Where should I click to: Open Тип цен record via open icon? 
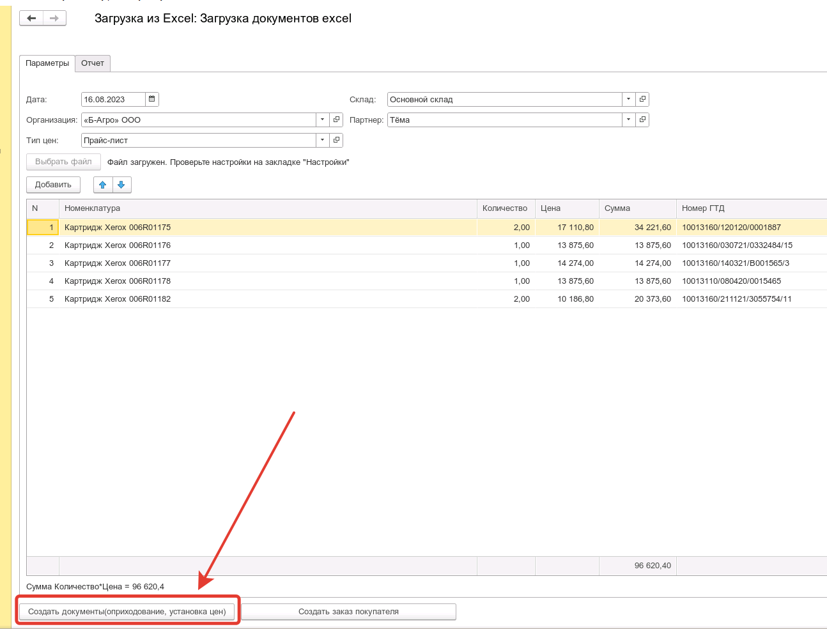337,140
